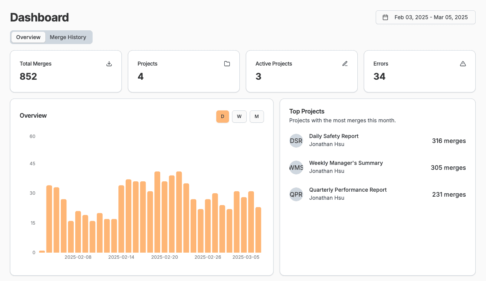The height and width of the screenshot is (281, 486).
Task: Select the daily 'D' chart view toggle
Action: 222,117
